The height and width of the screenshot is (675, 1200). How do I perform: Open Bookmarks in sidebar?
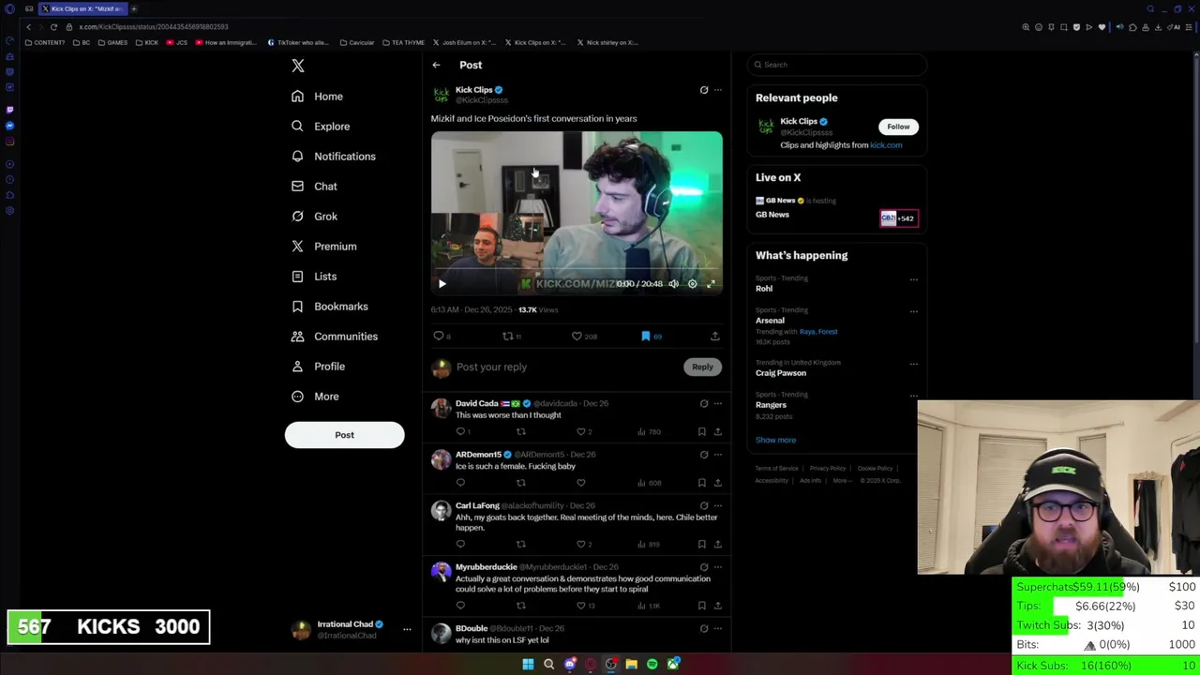tap(329, 307)
